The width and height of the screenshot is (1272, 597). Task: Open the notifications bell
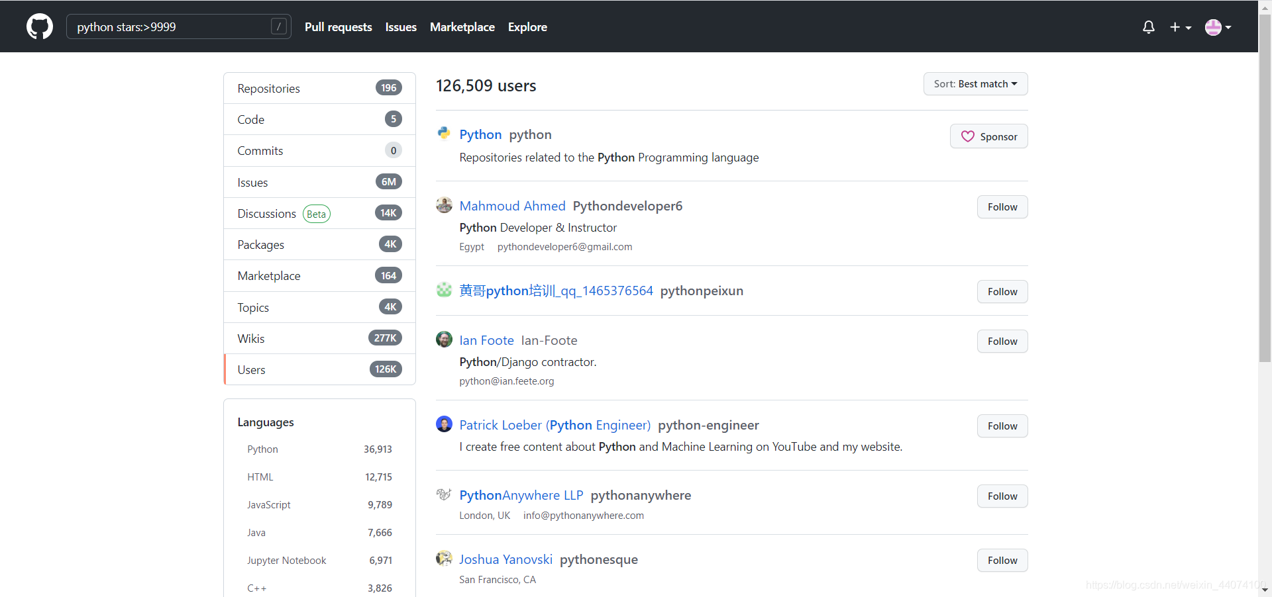[1149, 27]
